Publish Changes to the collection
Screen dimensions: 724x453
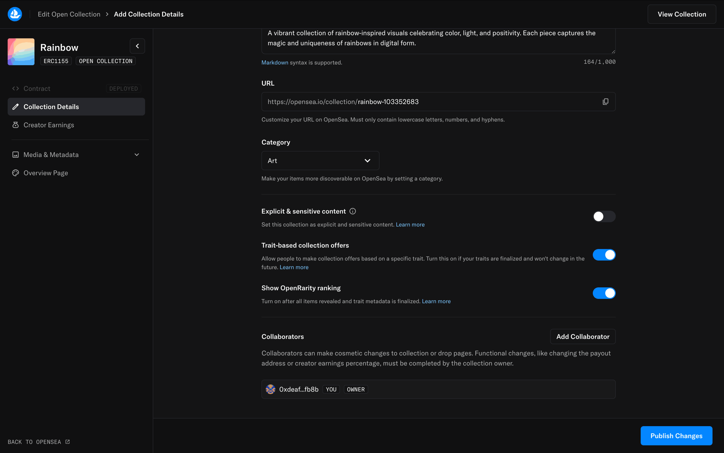(676, 436)
